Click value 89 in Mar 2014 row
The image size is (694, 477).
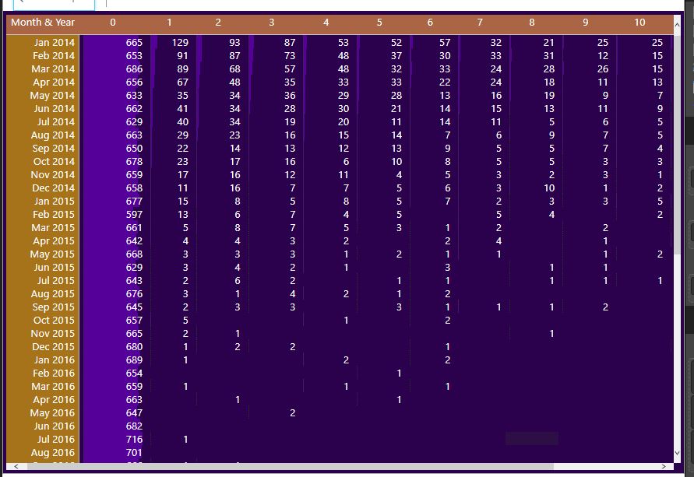[183, 69]
